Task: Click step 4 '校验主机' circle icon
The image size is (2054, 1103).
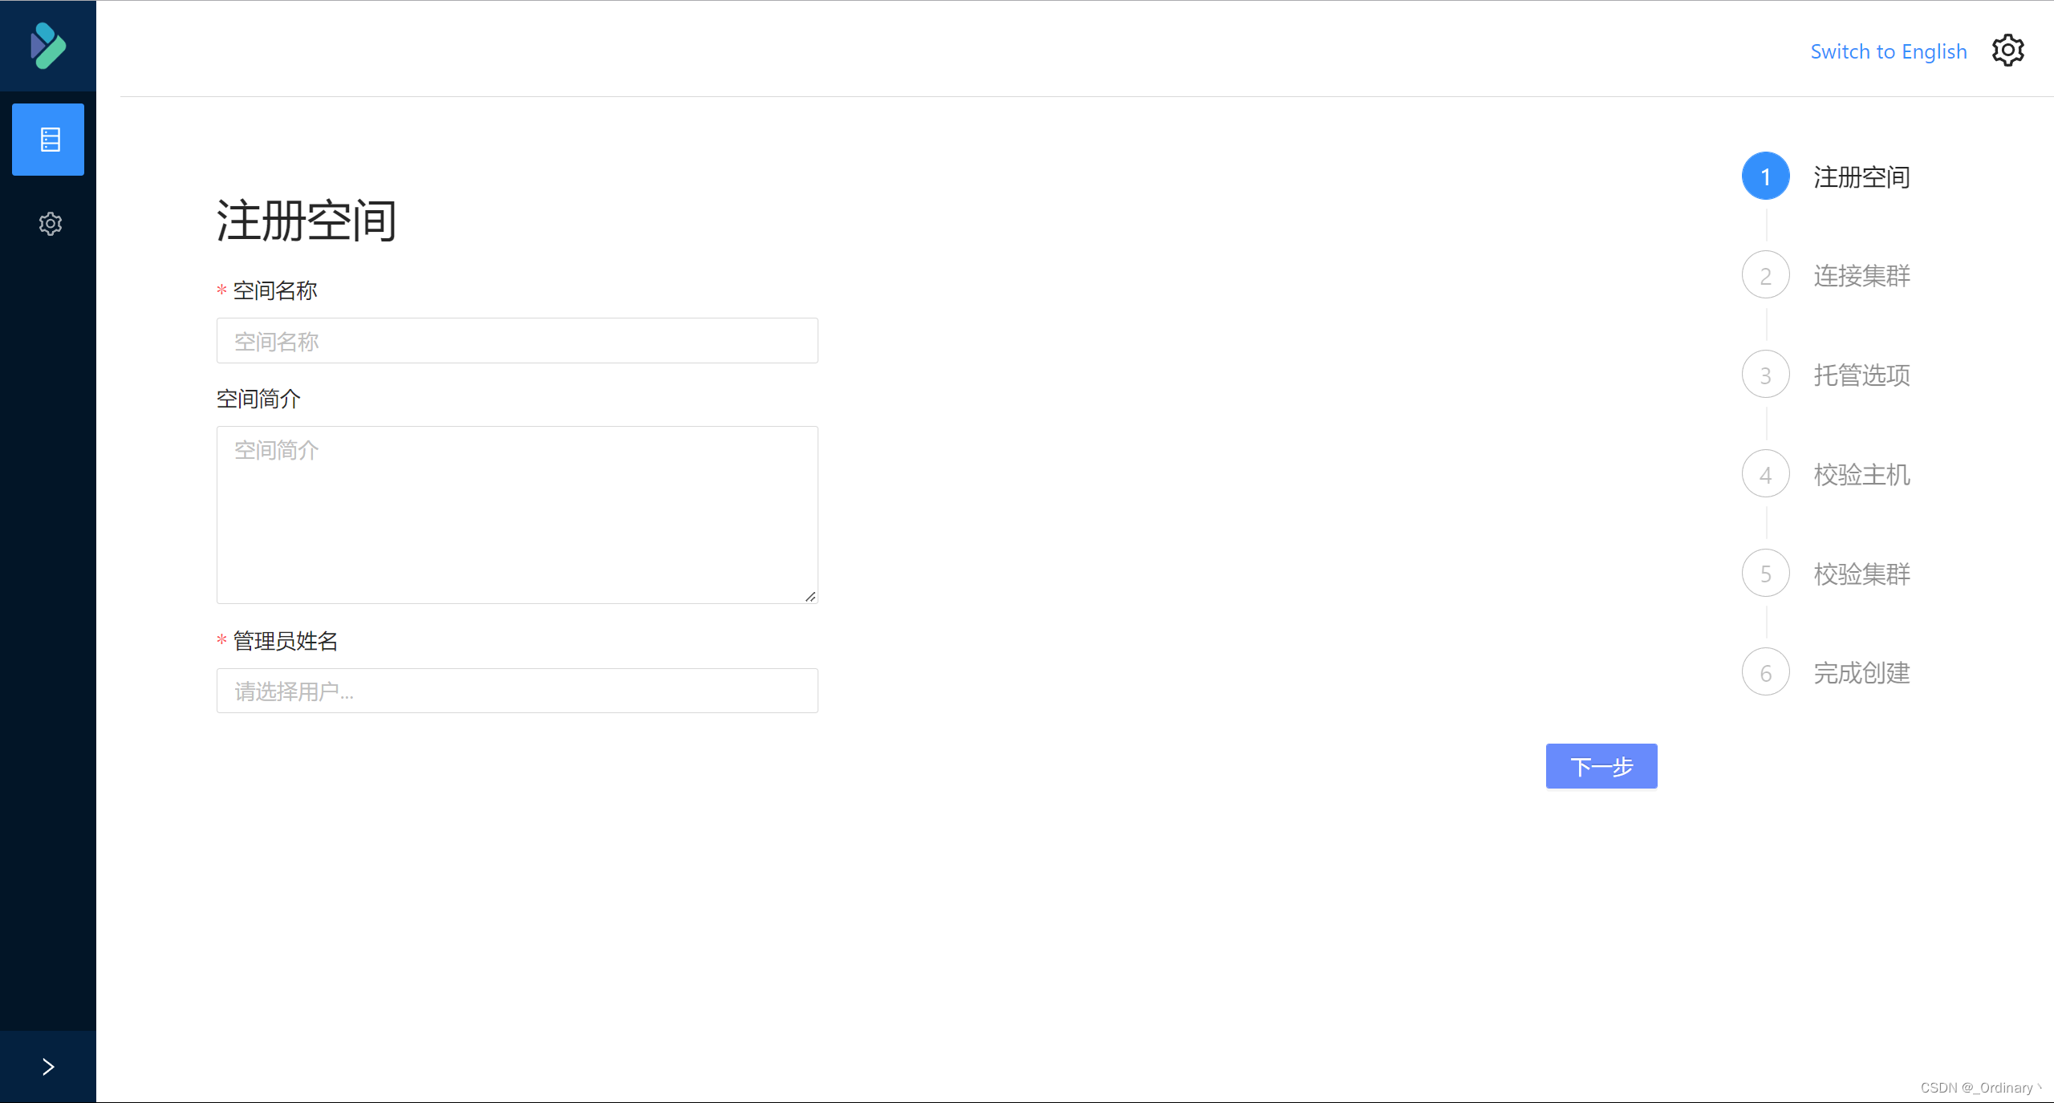Action: pos(1764,474)
